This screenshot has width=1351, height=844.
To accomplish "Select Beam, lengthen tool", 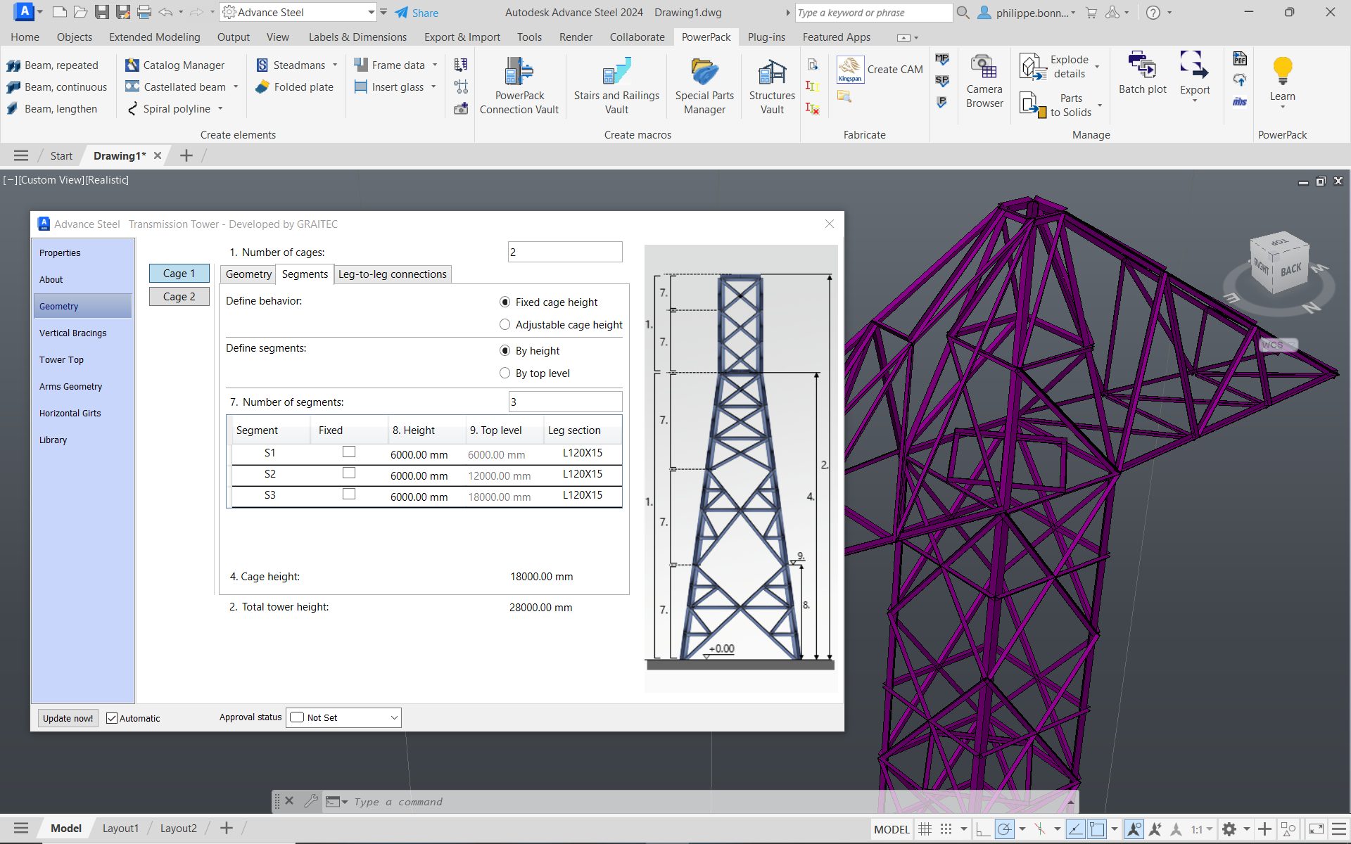I will (x=52, y=109).
